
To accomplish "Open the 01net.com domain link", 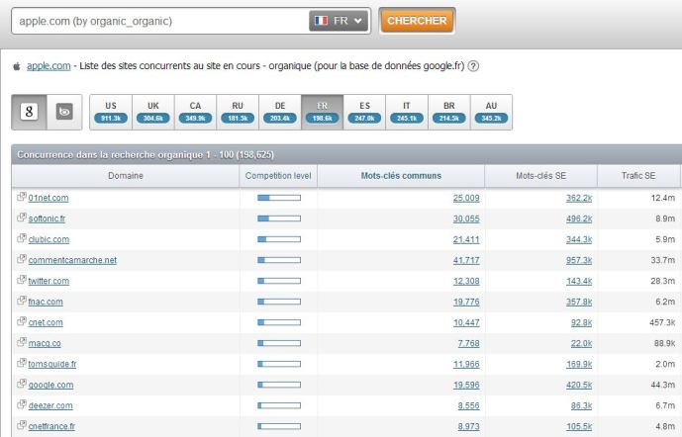I will 49,198.
